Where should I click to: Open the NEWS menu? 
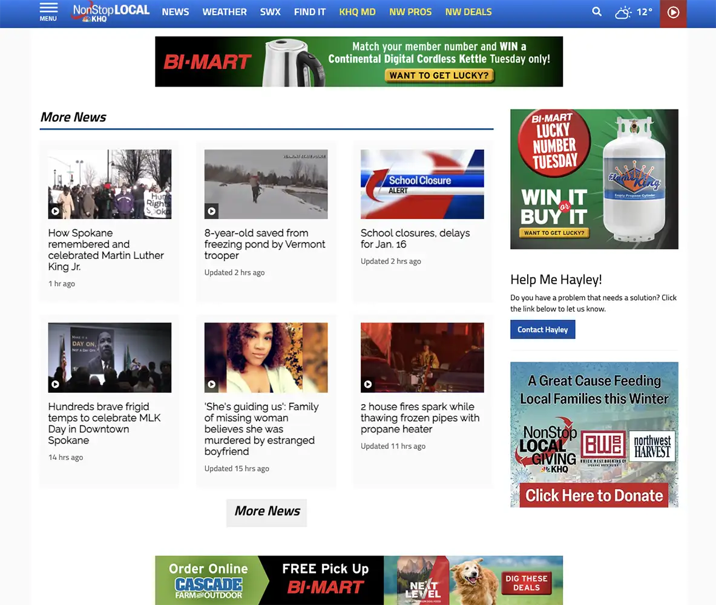coord(176,12)
